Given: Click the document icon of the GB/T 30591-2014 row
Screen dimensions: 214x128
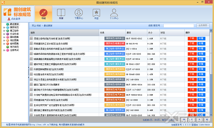Looking at the screenshot, I should 31,85.
